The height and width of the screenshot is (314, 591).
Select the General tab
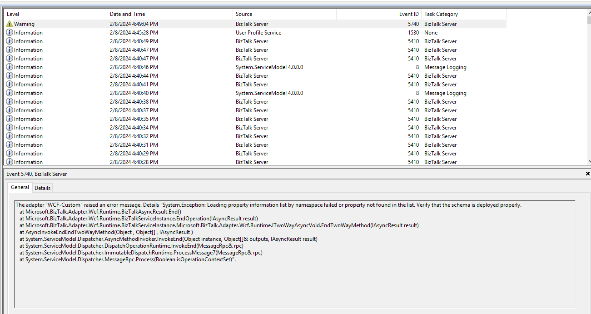click(20, 187)
